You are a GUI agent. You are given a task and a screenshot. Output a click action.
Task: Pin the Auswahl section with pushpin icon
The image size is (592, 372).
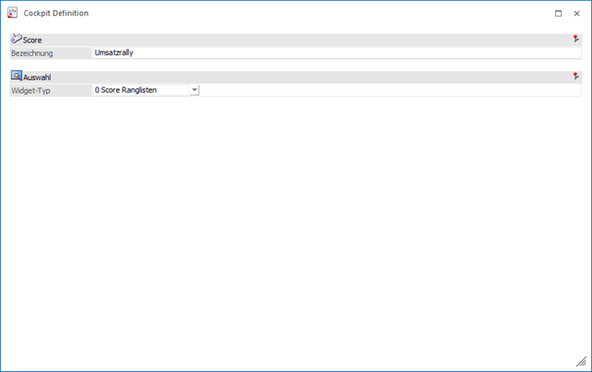575,76
